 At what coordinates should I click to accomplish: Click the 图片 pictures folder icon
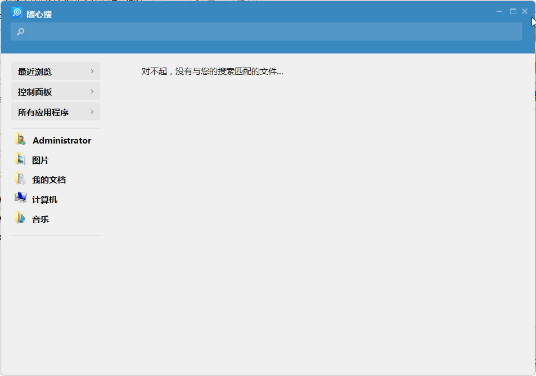pos(20,159)
